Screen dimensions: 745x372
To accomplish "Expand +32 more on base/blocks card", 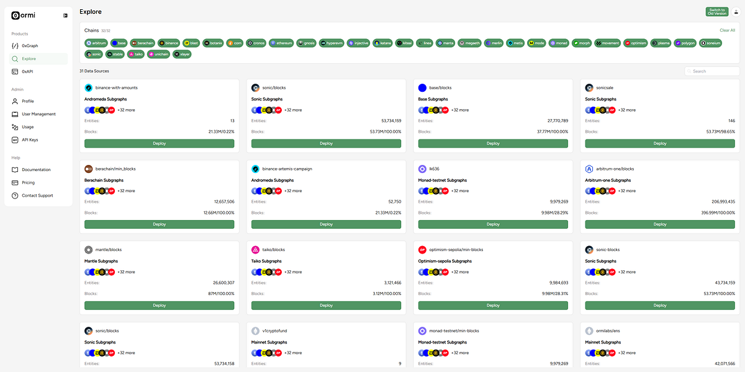I will pos(460,110).
